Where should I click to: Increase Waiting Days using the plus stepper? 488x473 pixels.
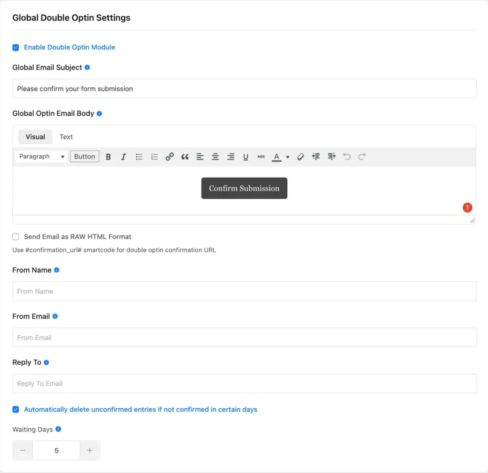tap(90, 450)
